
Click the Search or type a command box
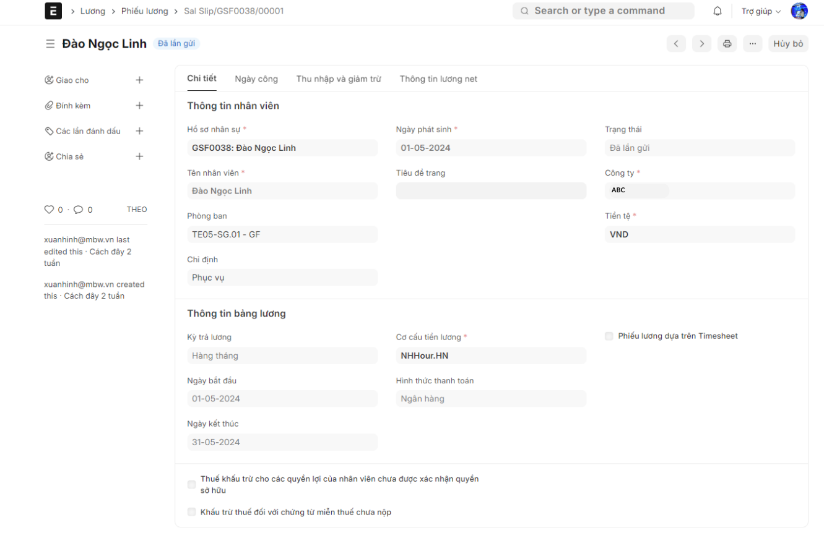(x=604, y=11)
